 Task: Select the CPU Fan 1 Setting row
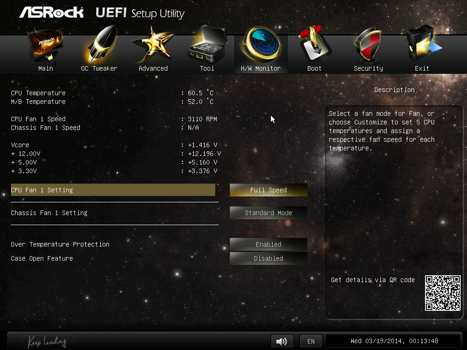[x=113, y=190]
